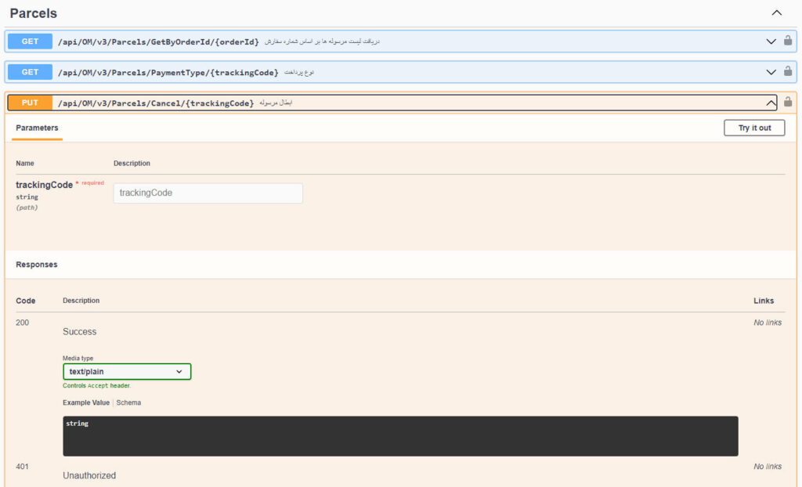Expand the PaymentType endpoint chevron
802x487 pixels.
click(771, 72)
